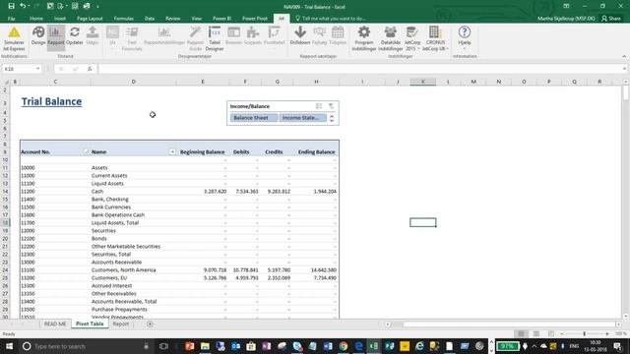
Task: Select column K header
Action: coord(422,82)
